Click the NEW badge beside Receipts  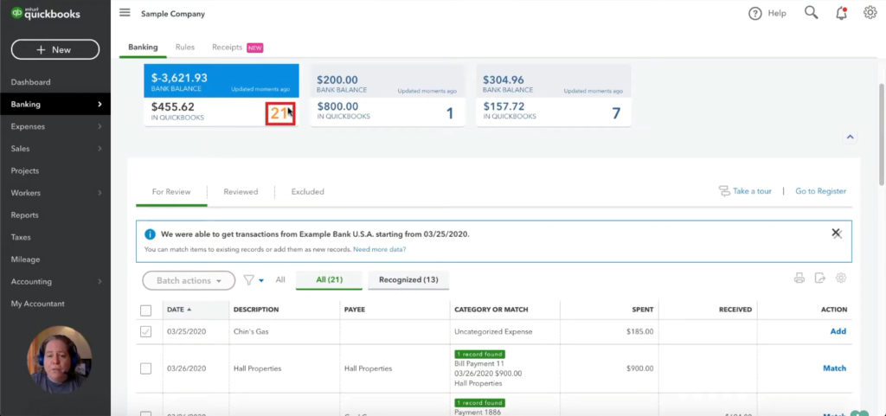(x=255, y=48)
